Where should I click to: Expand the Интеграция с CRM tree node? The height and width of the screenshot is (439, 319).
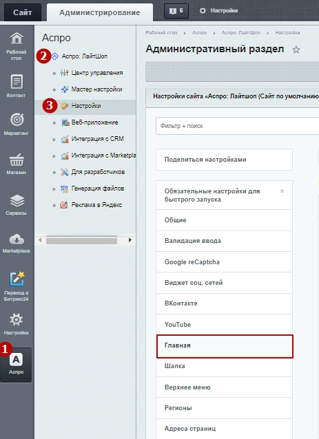tap(54, 139)
